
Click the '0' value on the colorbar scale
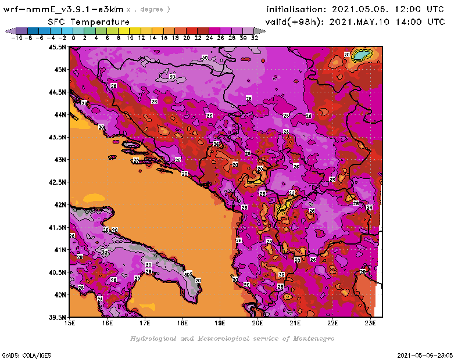point(73,38)
